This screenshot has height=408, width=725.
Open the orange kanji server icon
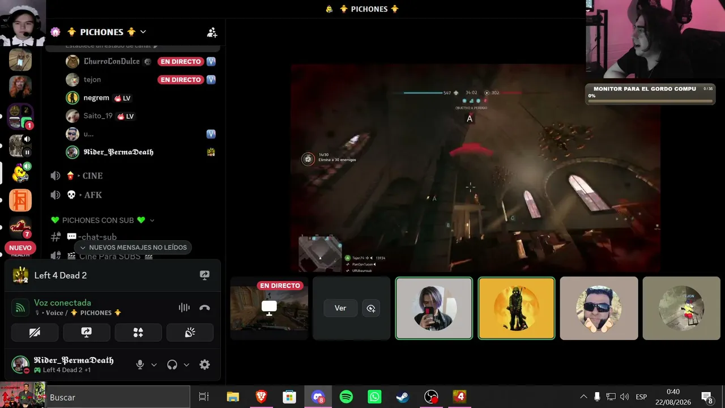[20, 200]
